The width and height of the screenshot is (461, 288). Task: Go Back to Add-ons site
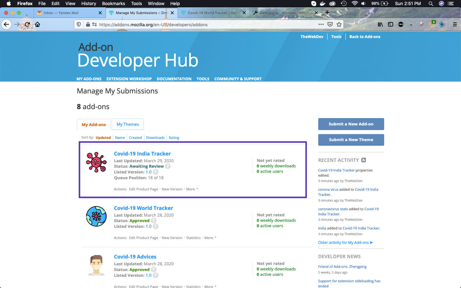365,37
